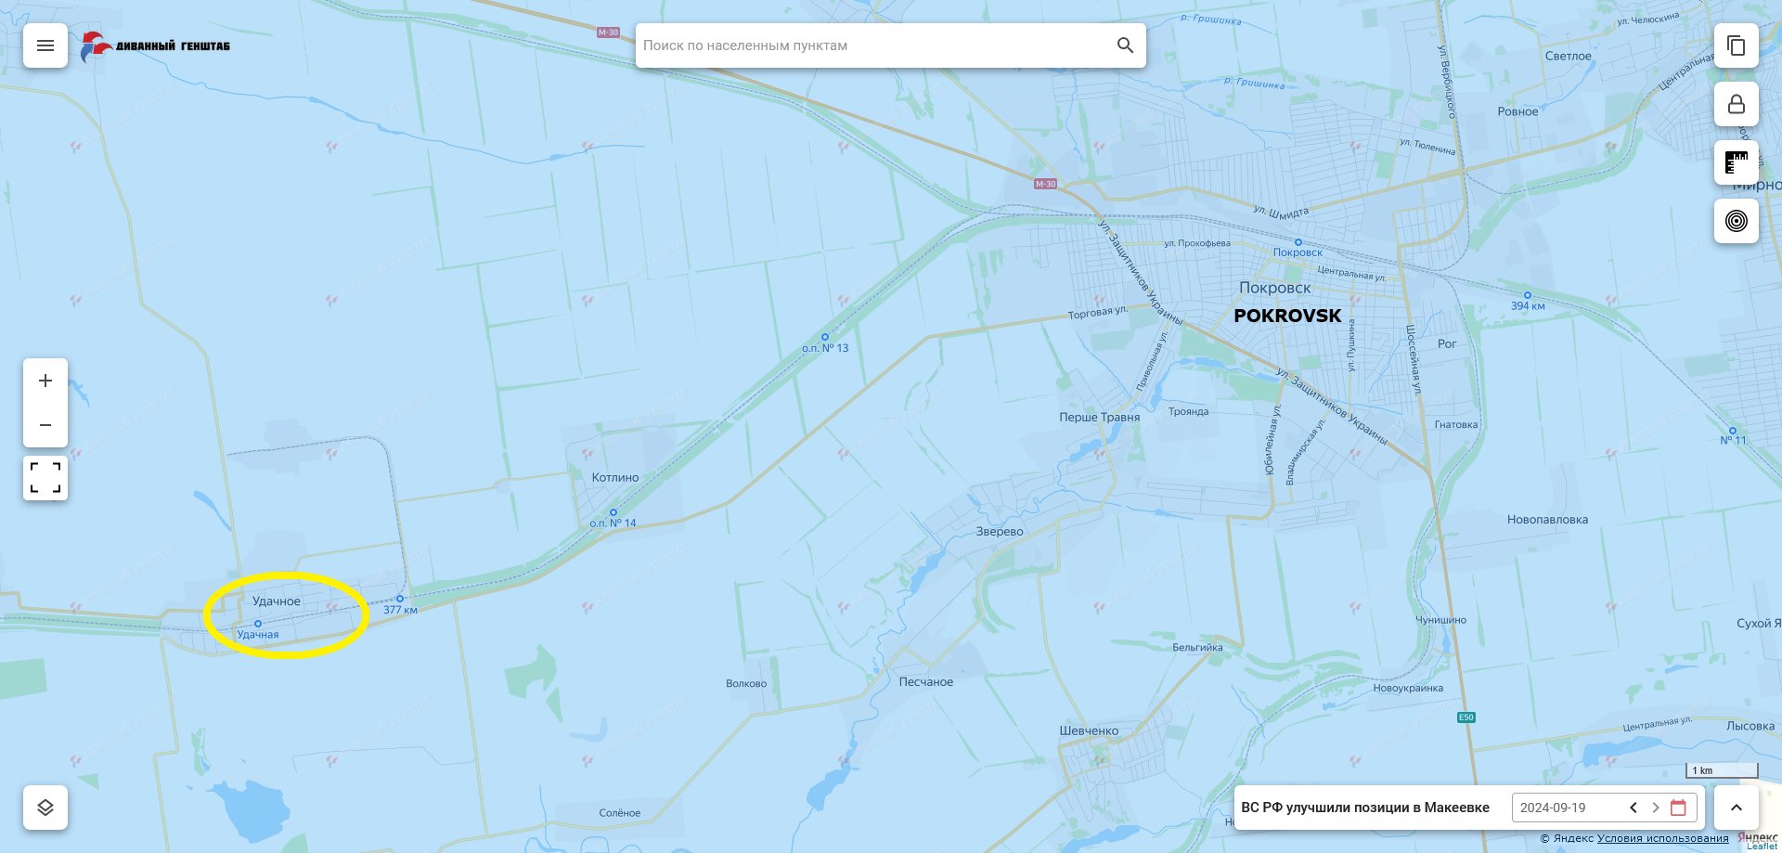
Task: Go to the next date
Action: pos(1655,808)
